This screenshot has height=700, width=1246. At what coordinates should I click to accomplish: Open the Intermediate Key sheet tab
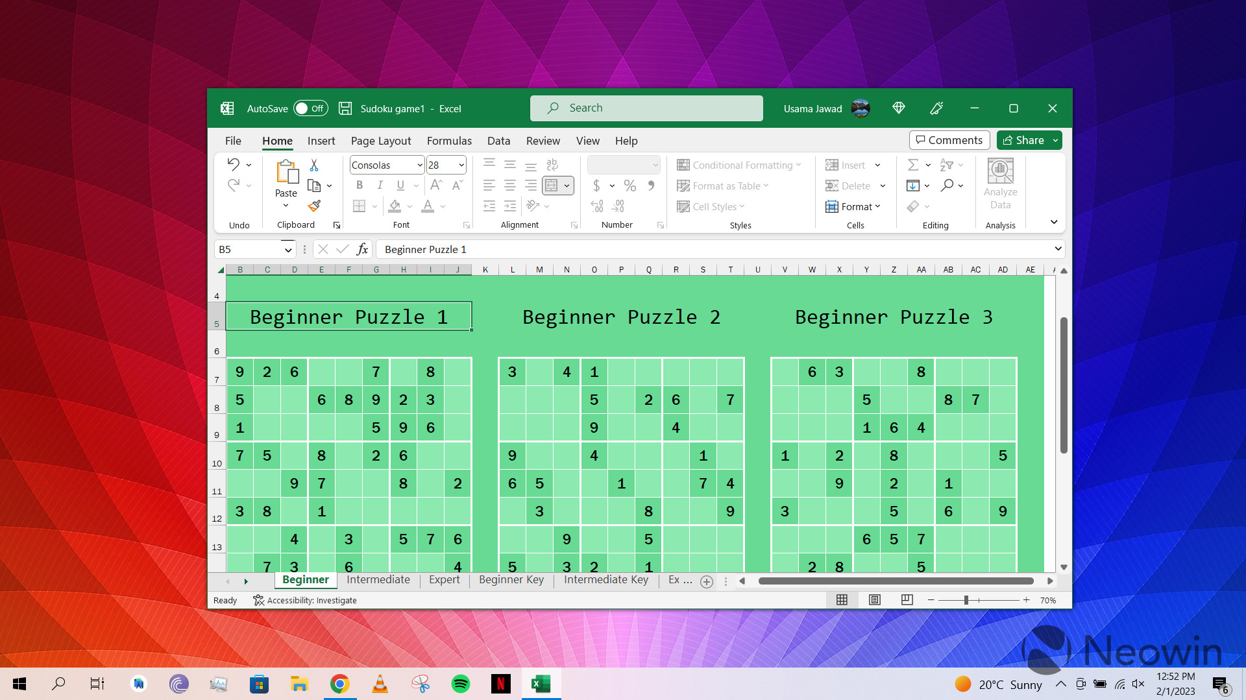605,580
